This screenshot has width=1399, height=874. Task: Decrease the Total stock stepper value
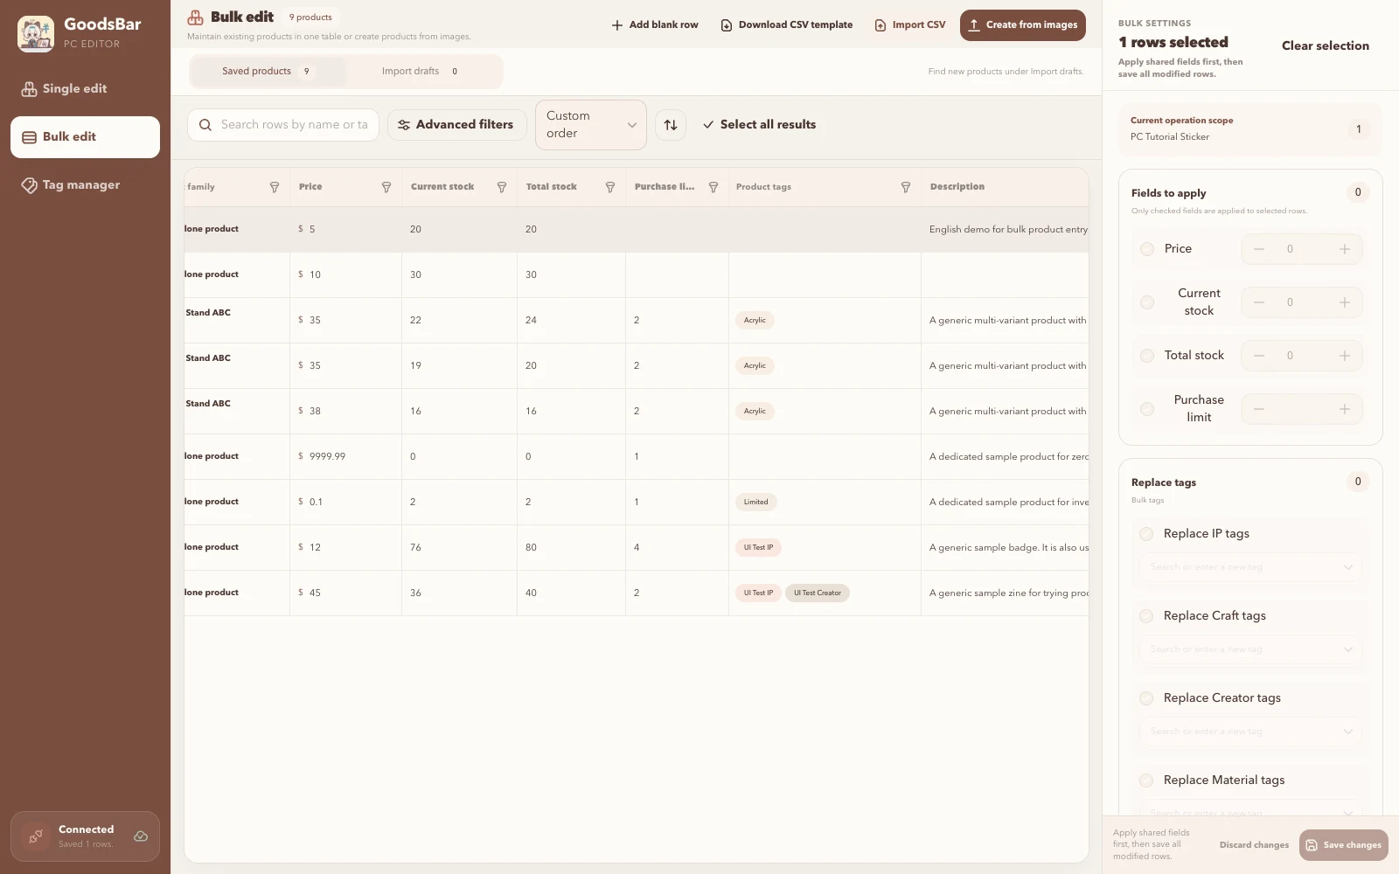click(x=1259, y=356)
